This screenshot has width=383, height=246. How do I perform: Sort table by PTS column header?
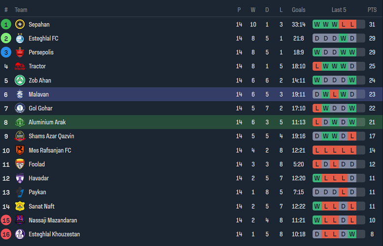pos(372,10)
